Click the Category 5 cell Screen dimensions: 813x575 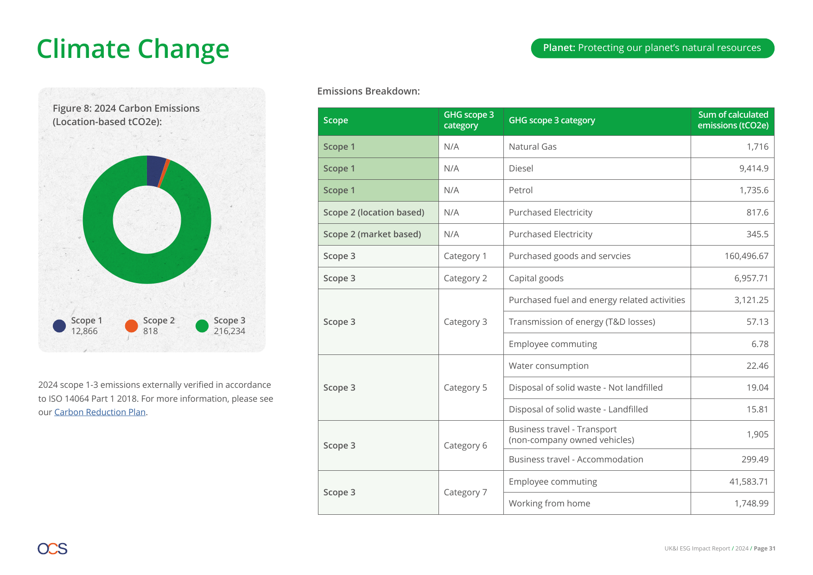coord(471,388)
